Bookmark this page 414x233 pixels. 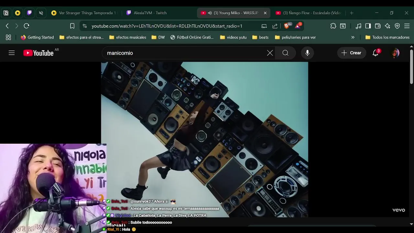coord(72,26)
